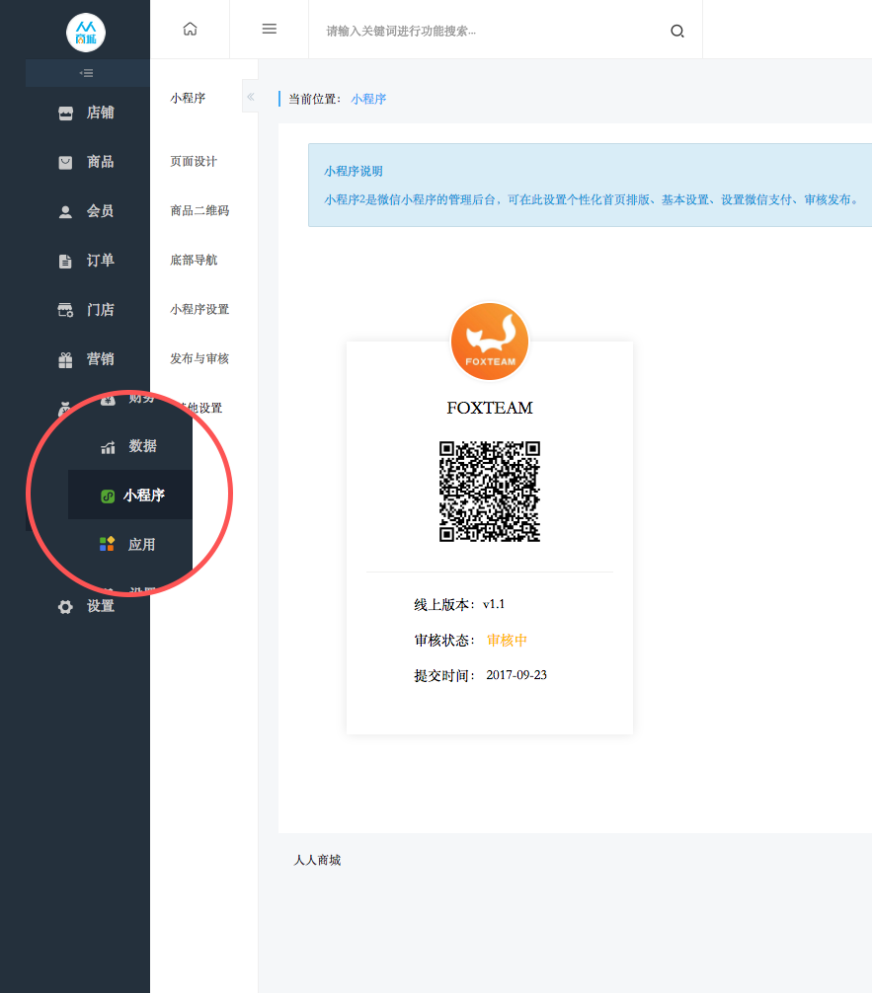Screen dimensions: 872x993
Task: Click the colorful 应用 apps icon
Action: point(107,544)
